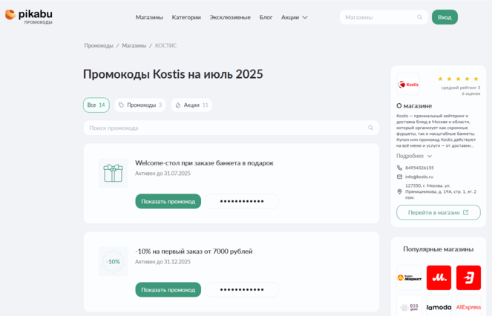Open -10% на первый заказ от 7000 рублей title
Viewport: 492px width, 316px height.
[194, 251]
